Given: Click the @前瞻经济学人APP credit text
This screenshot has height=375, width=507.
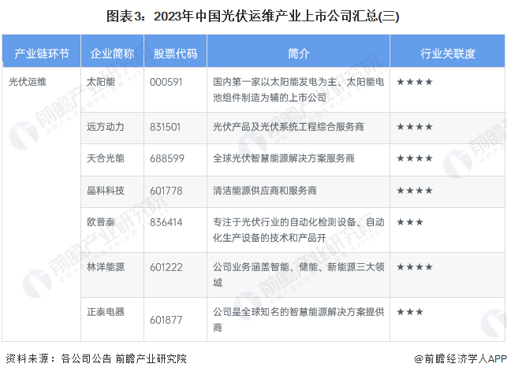Looking at the screenshot, I should pyautogui.click(x=460, y=358).
